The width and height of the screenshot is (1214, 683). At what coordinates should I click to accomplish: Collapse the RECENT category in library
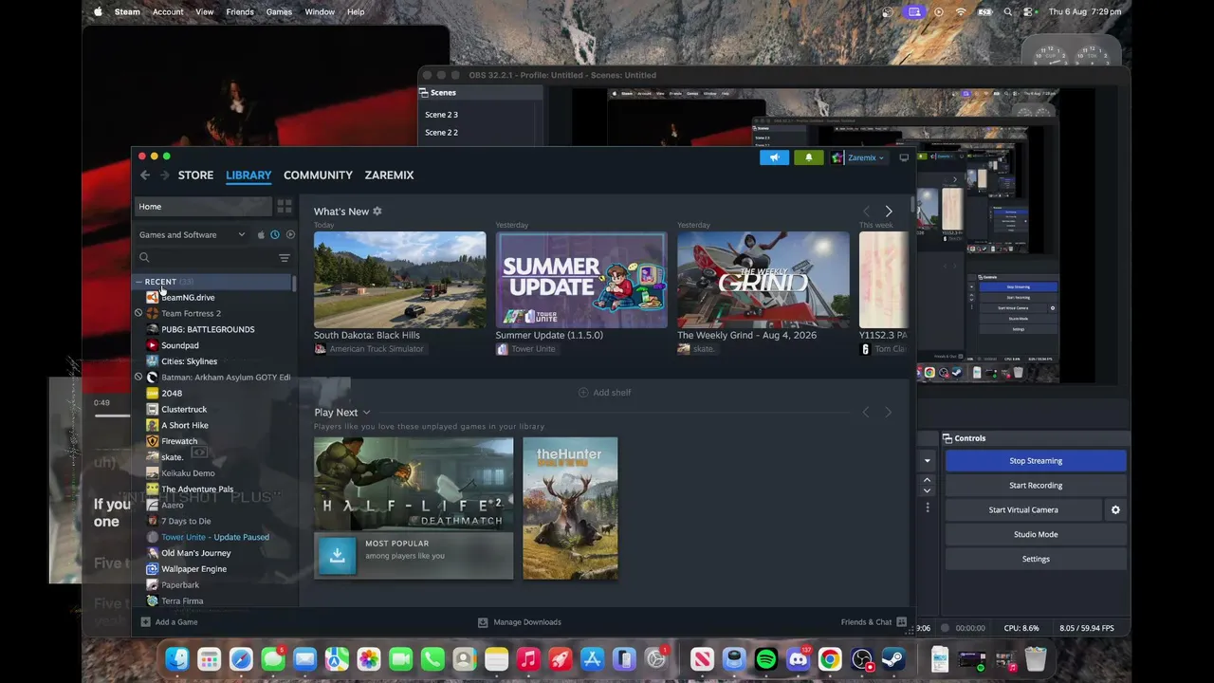click(138, 282)
